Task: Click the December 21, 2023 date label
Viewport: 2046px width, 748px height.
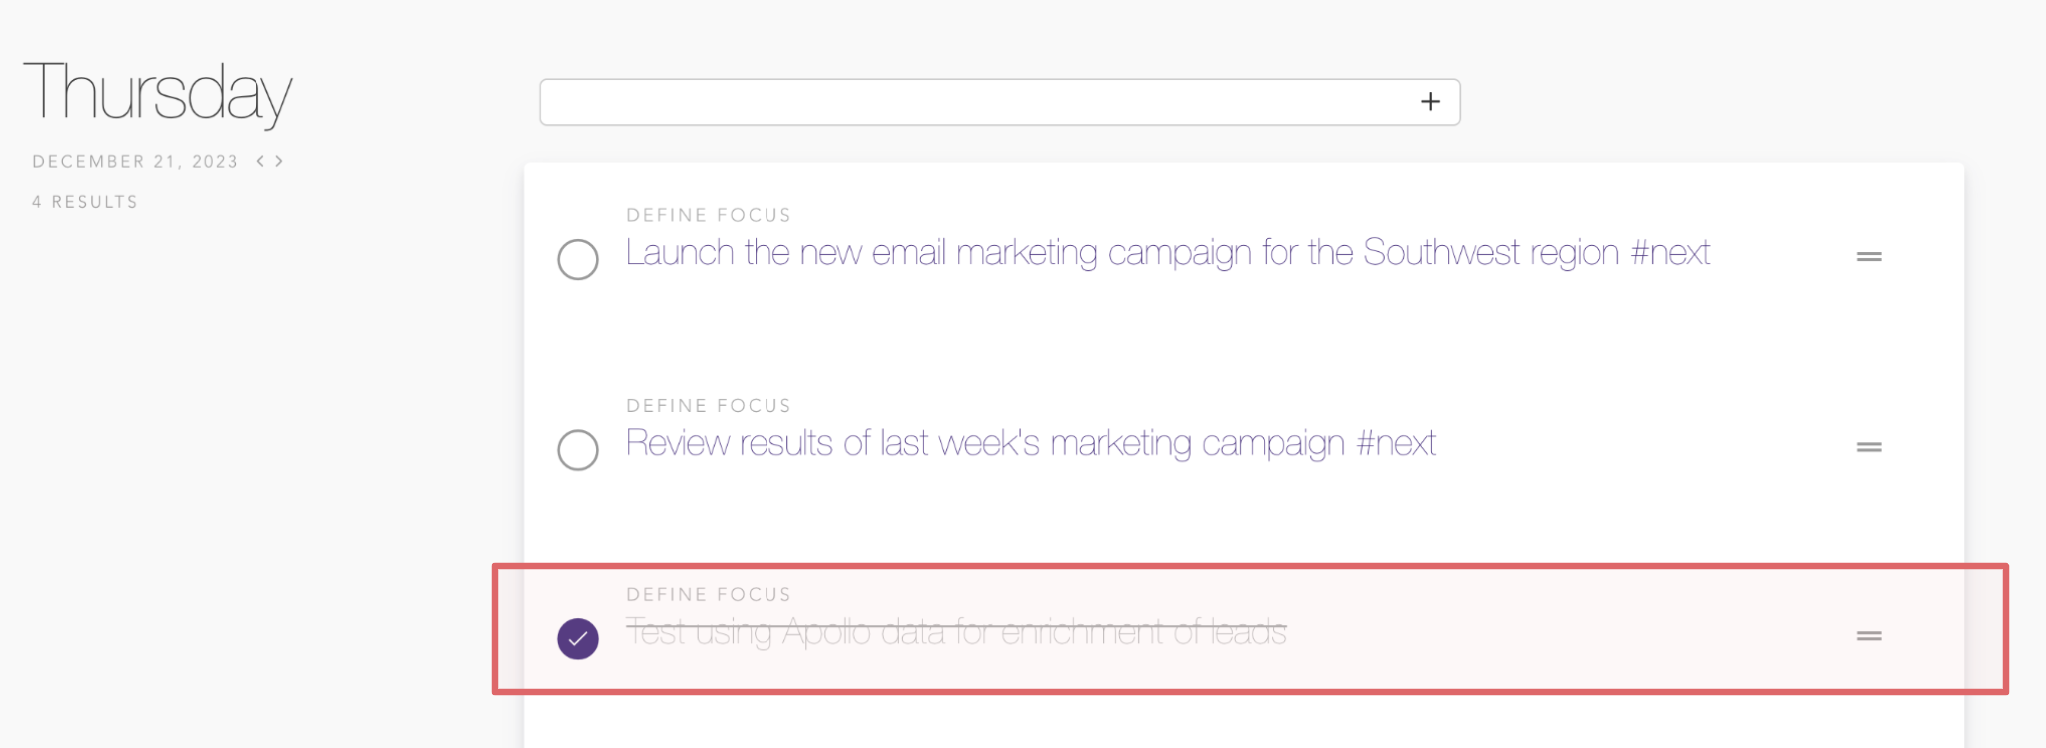Action: coord(135,162)
